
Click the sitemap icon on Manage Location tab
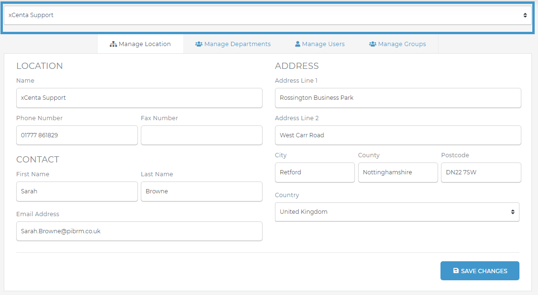(x=113, y=44)
